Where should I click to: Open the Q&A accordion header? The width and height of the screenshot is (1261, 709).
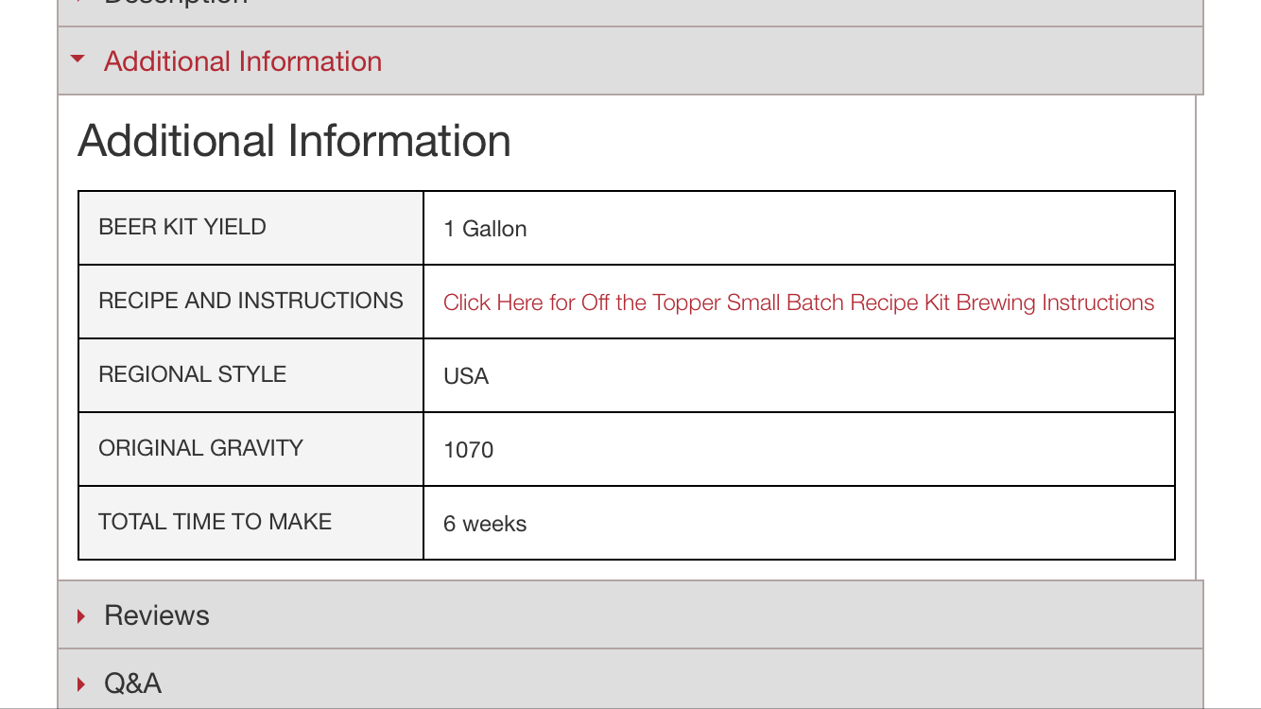pos(630,679)
